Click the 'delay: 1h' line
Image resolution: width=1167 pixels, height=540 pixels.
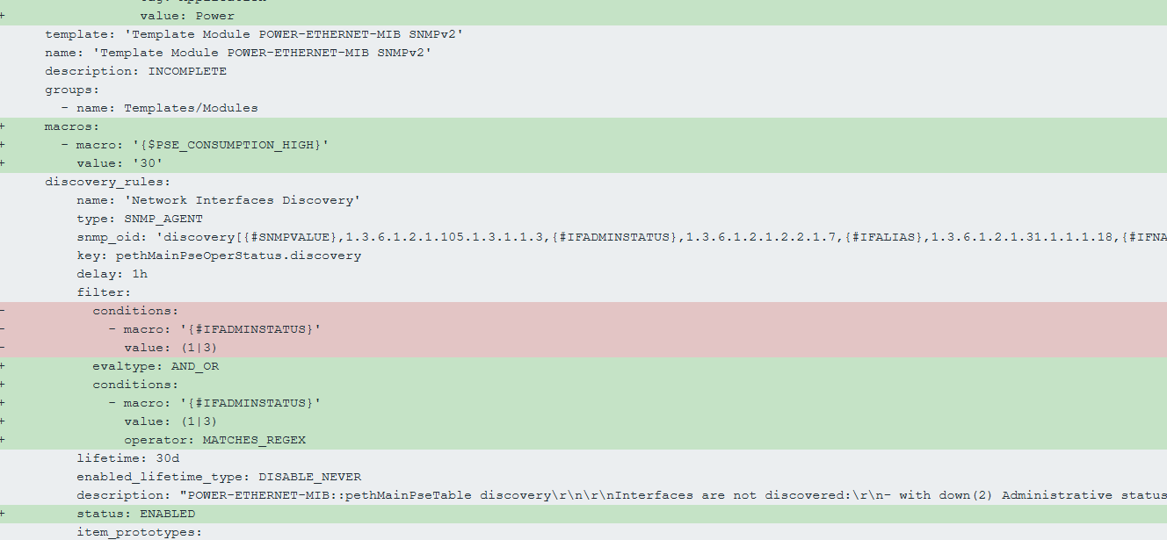(112, 274)
